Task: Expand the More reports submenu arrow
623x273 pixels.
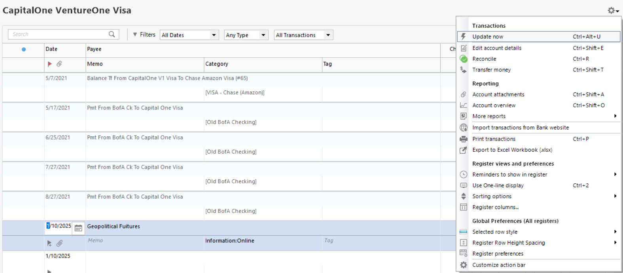Action: [615, 116]
